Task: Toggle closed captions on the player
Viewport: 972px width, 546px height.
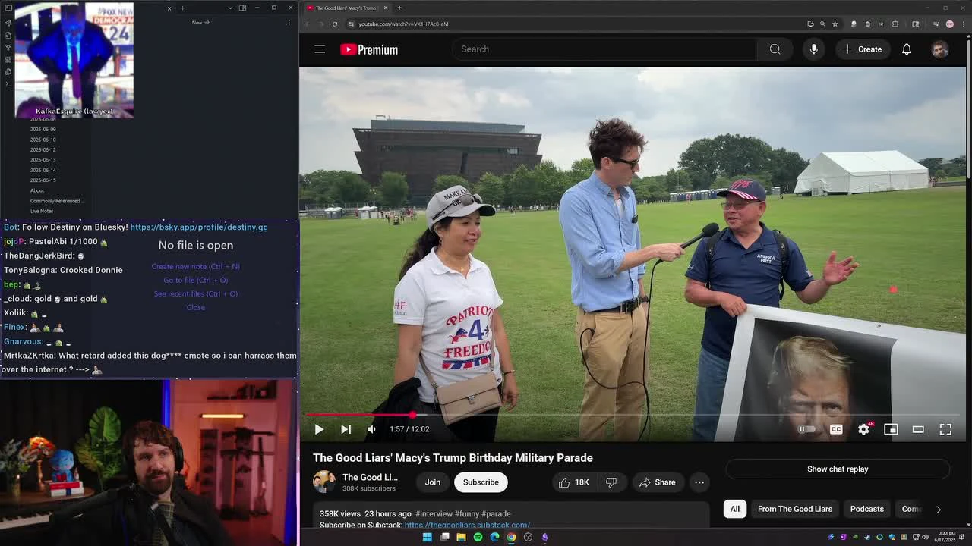Action: (836, 429)
